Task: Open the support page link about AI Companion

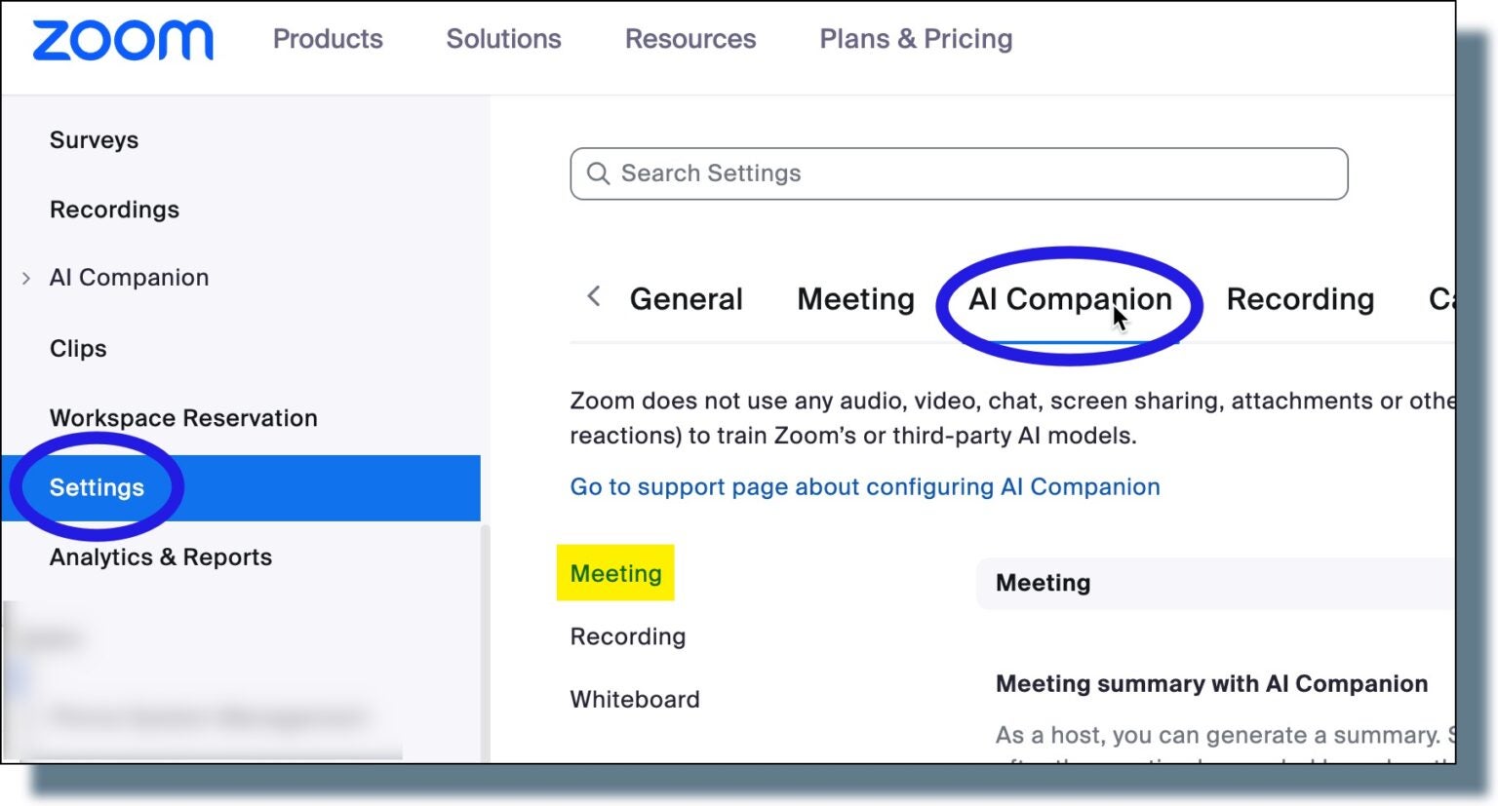Action: click(864, 486)
